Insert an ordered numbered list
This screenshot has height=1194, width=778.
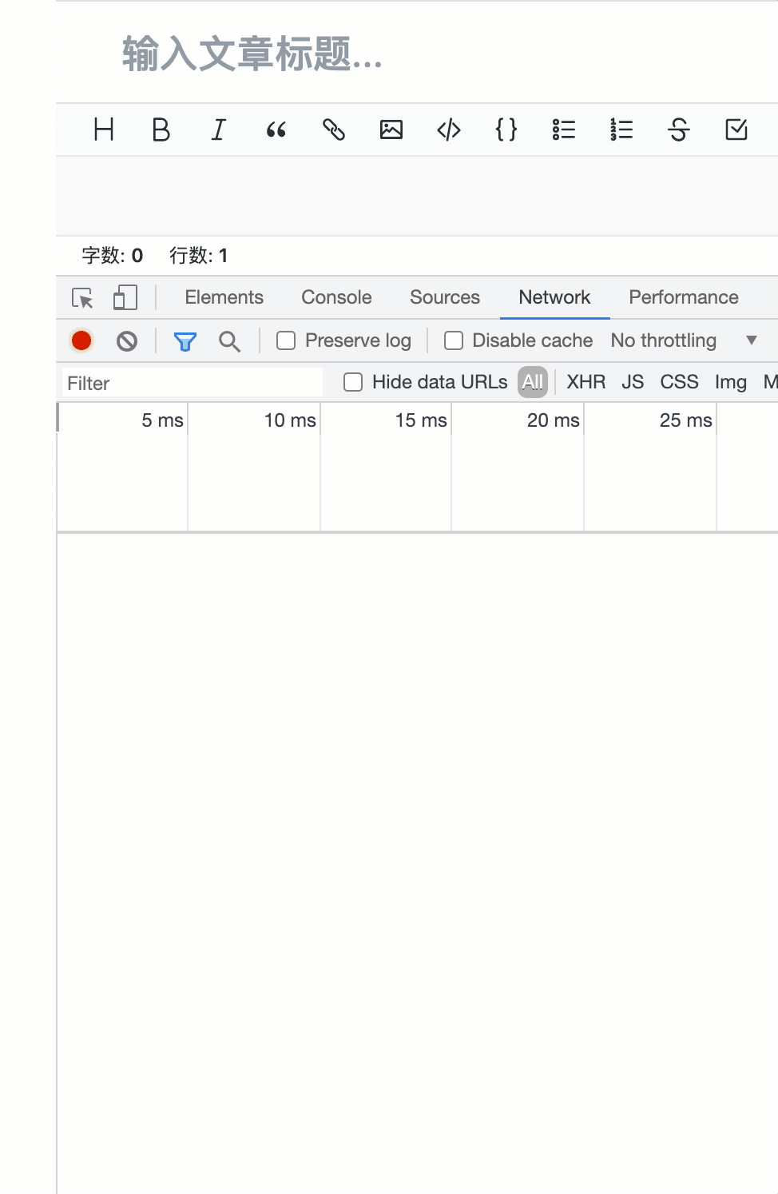[x=621, y=129]
